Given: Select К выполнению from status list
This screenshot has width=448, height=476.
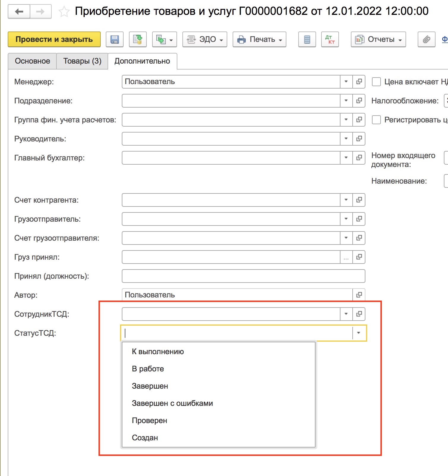Looking at the screenshot, I should 219,352.
